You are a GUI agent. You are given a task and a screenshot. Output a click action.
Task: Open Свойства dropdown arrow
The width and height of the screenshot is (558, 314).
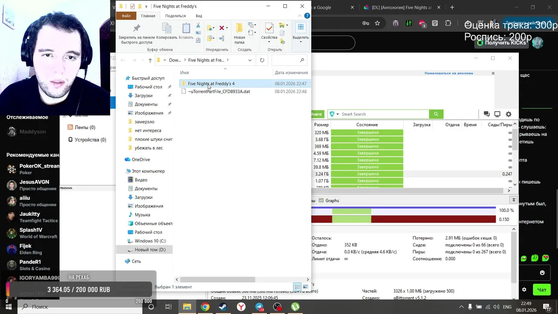(x=269, y=42)
